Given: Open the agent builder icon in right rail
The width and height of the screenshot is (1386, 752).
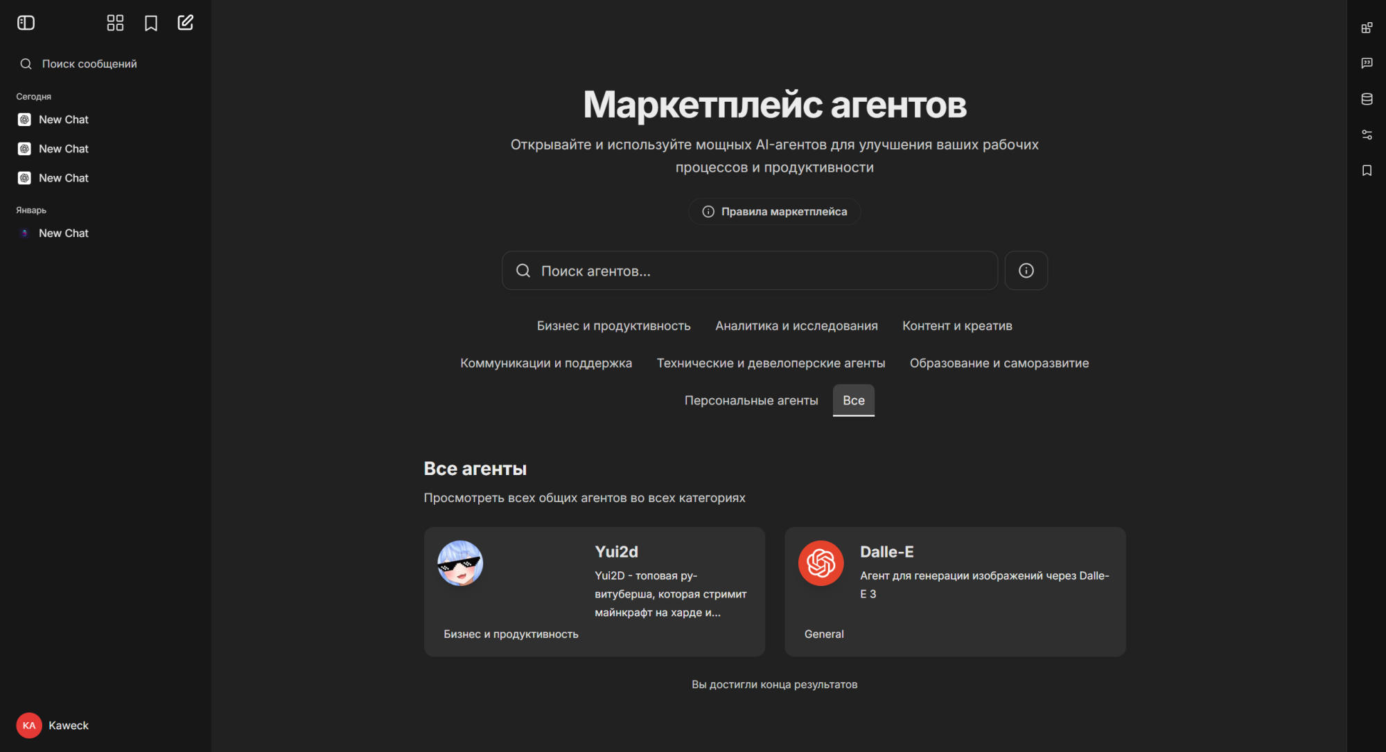Looking at the screenshot, I should coord(1367,28).
